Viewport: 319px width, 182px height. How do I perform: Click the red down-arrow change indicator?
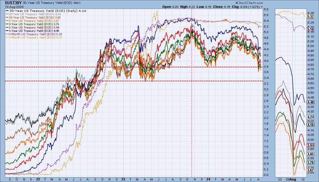tap(262, 7)
